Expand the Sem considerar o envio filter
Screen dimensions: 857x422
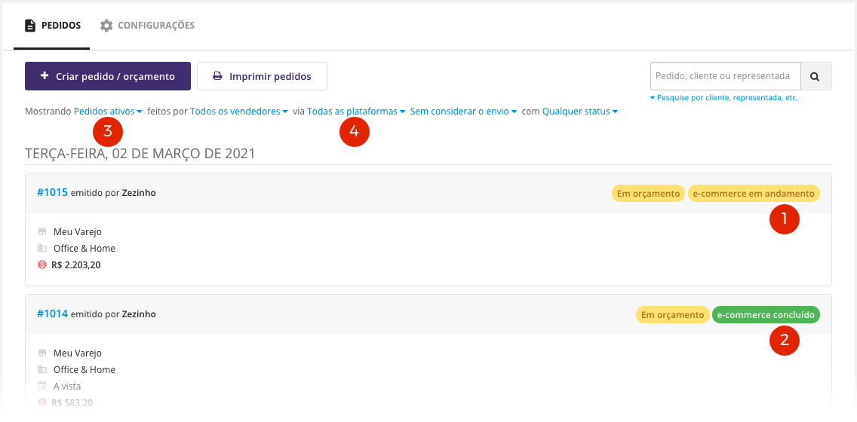(x=463, y=112)
